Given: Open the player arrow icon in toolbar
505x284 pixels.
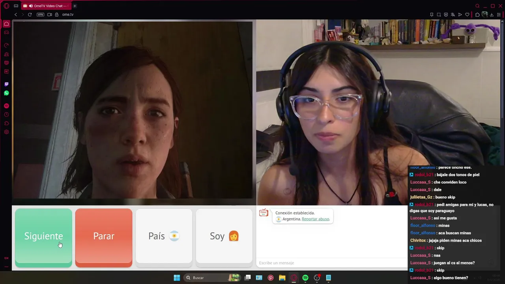Looking at the screenshot, I should pyautogui.click(x=460, y=15).
